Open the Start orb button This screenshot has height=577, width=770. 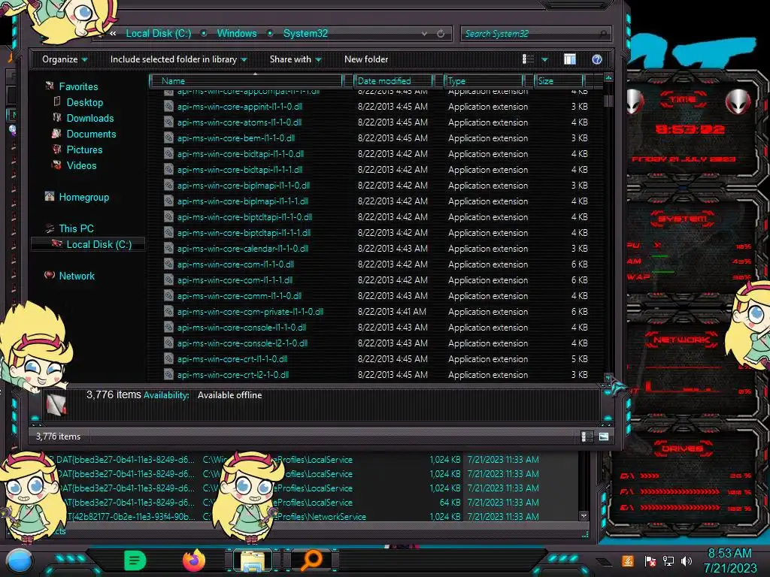(x=19, y=561)
